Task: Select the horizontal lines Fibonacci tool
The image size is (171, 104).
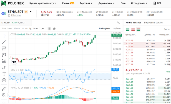Action: (x=4, y=48)
